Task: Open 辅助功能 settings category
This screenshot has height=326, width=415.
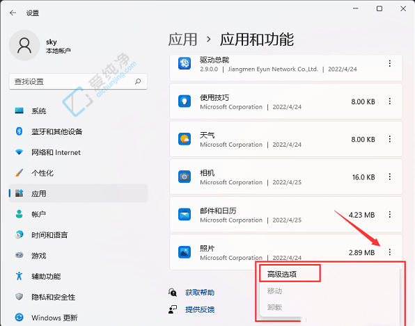Action: 78,276
